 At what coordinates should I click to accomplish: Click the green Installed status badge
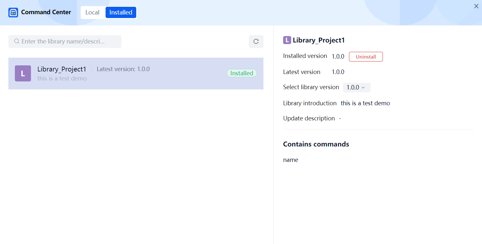(241, 73)
